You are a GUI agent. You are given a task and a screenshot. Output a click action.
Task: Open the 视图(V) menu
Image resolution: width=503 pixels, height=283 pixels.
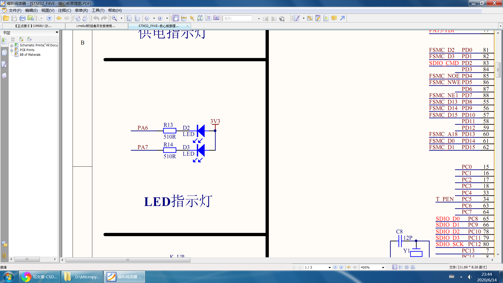pyautogui.click(x=48, y=10)
